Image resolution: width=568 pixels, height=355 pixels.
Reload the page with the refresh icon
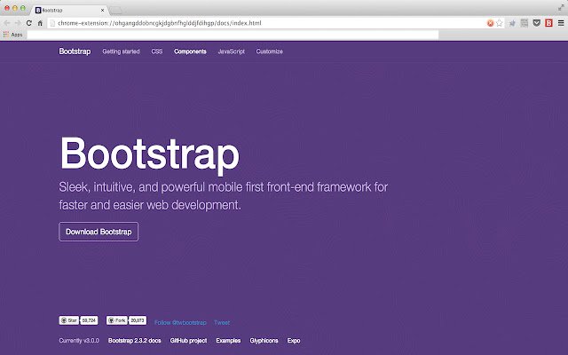coord(29,23)
